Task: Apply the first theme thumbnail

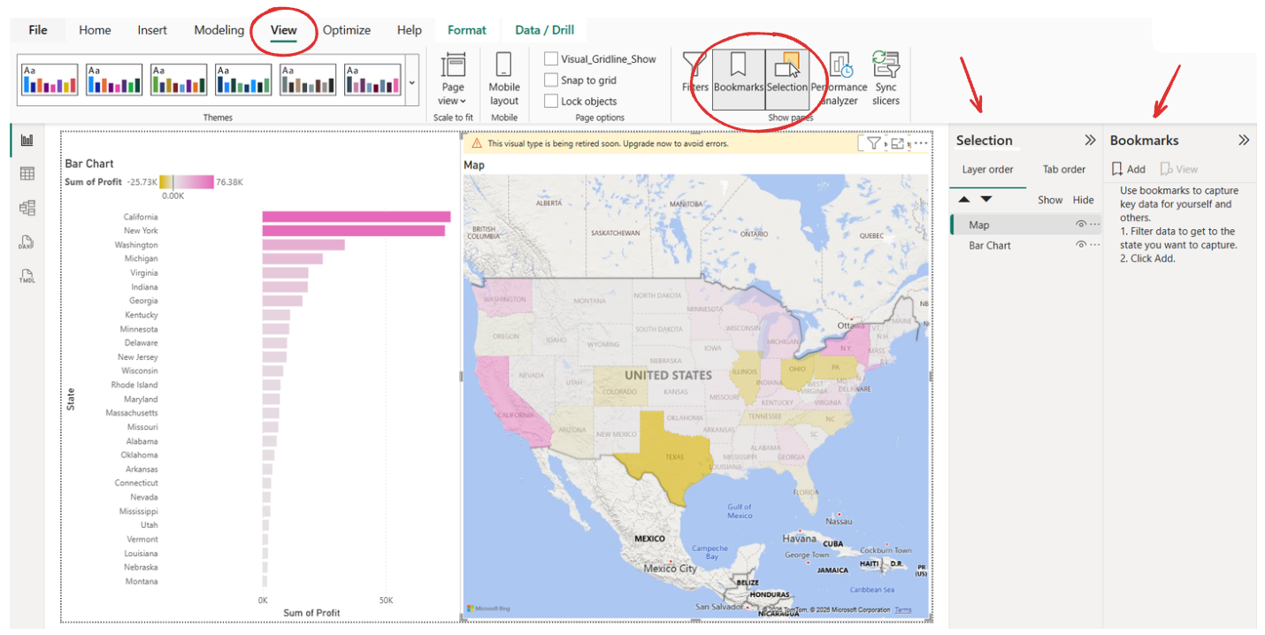Action: (50, 80)
